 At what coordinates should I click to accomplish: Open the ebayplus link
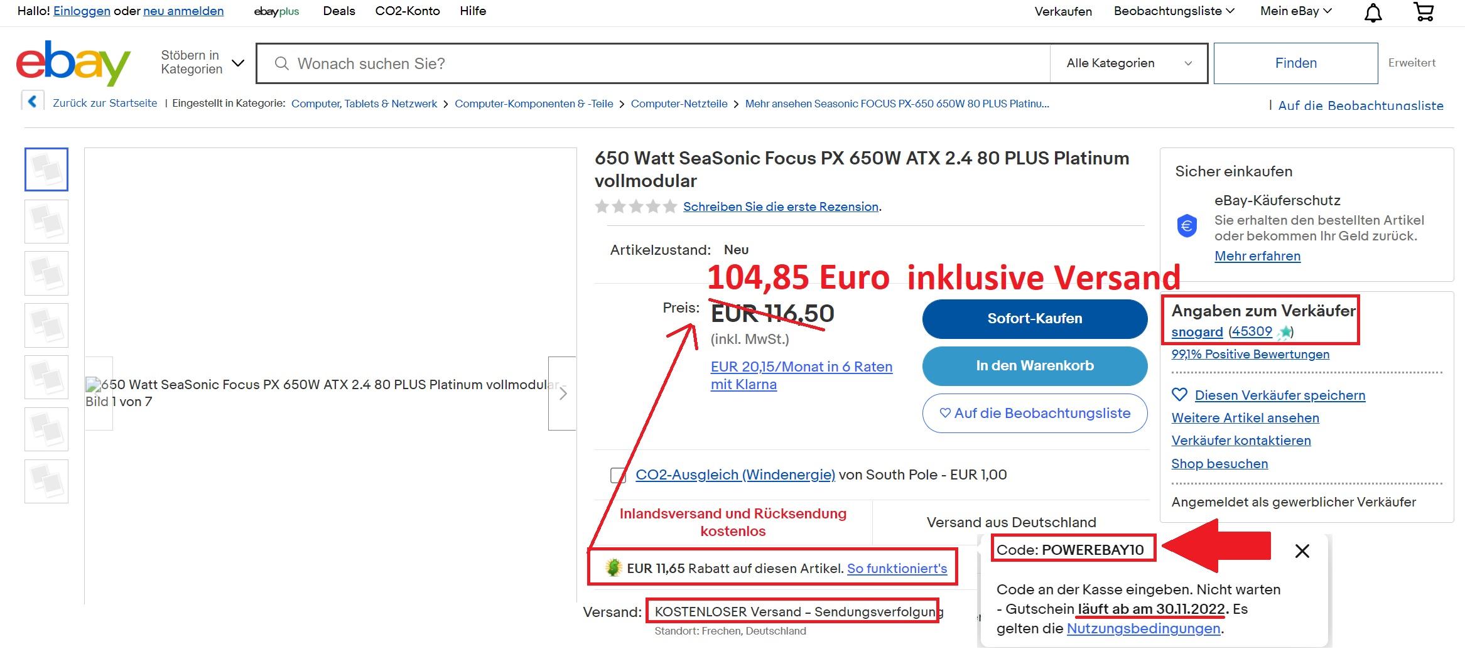click(x=276, y=11)
